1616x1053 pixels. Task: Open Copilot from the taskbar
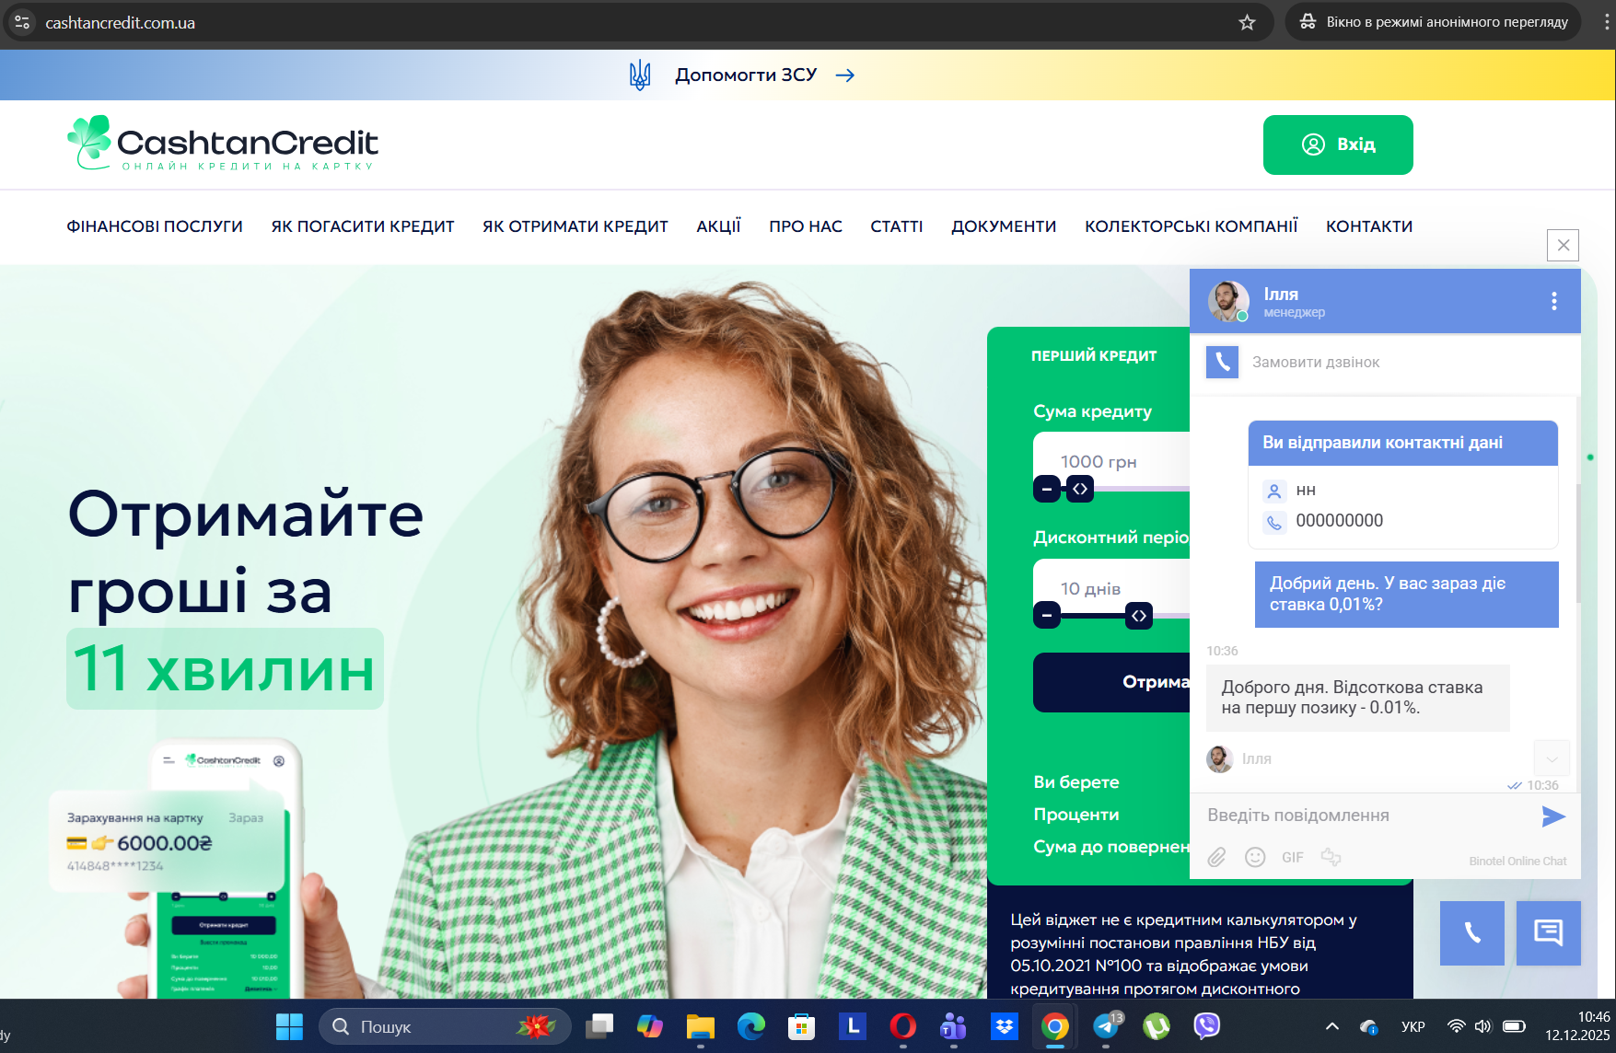[650, 1026]
